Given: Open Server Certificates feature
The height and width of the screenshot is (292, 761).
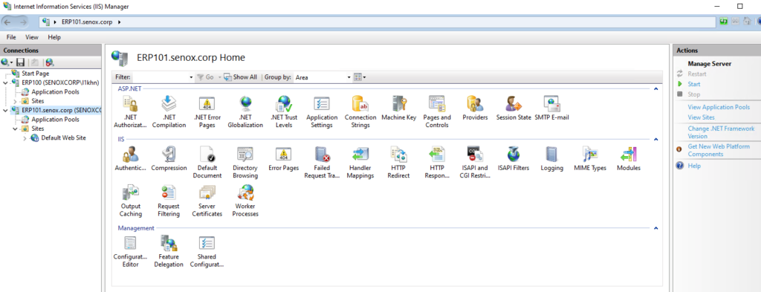Looking at the screenshot, I should pyautogui.click(x=207, y=201).
